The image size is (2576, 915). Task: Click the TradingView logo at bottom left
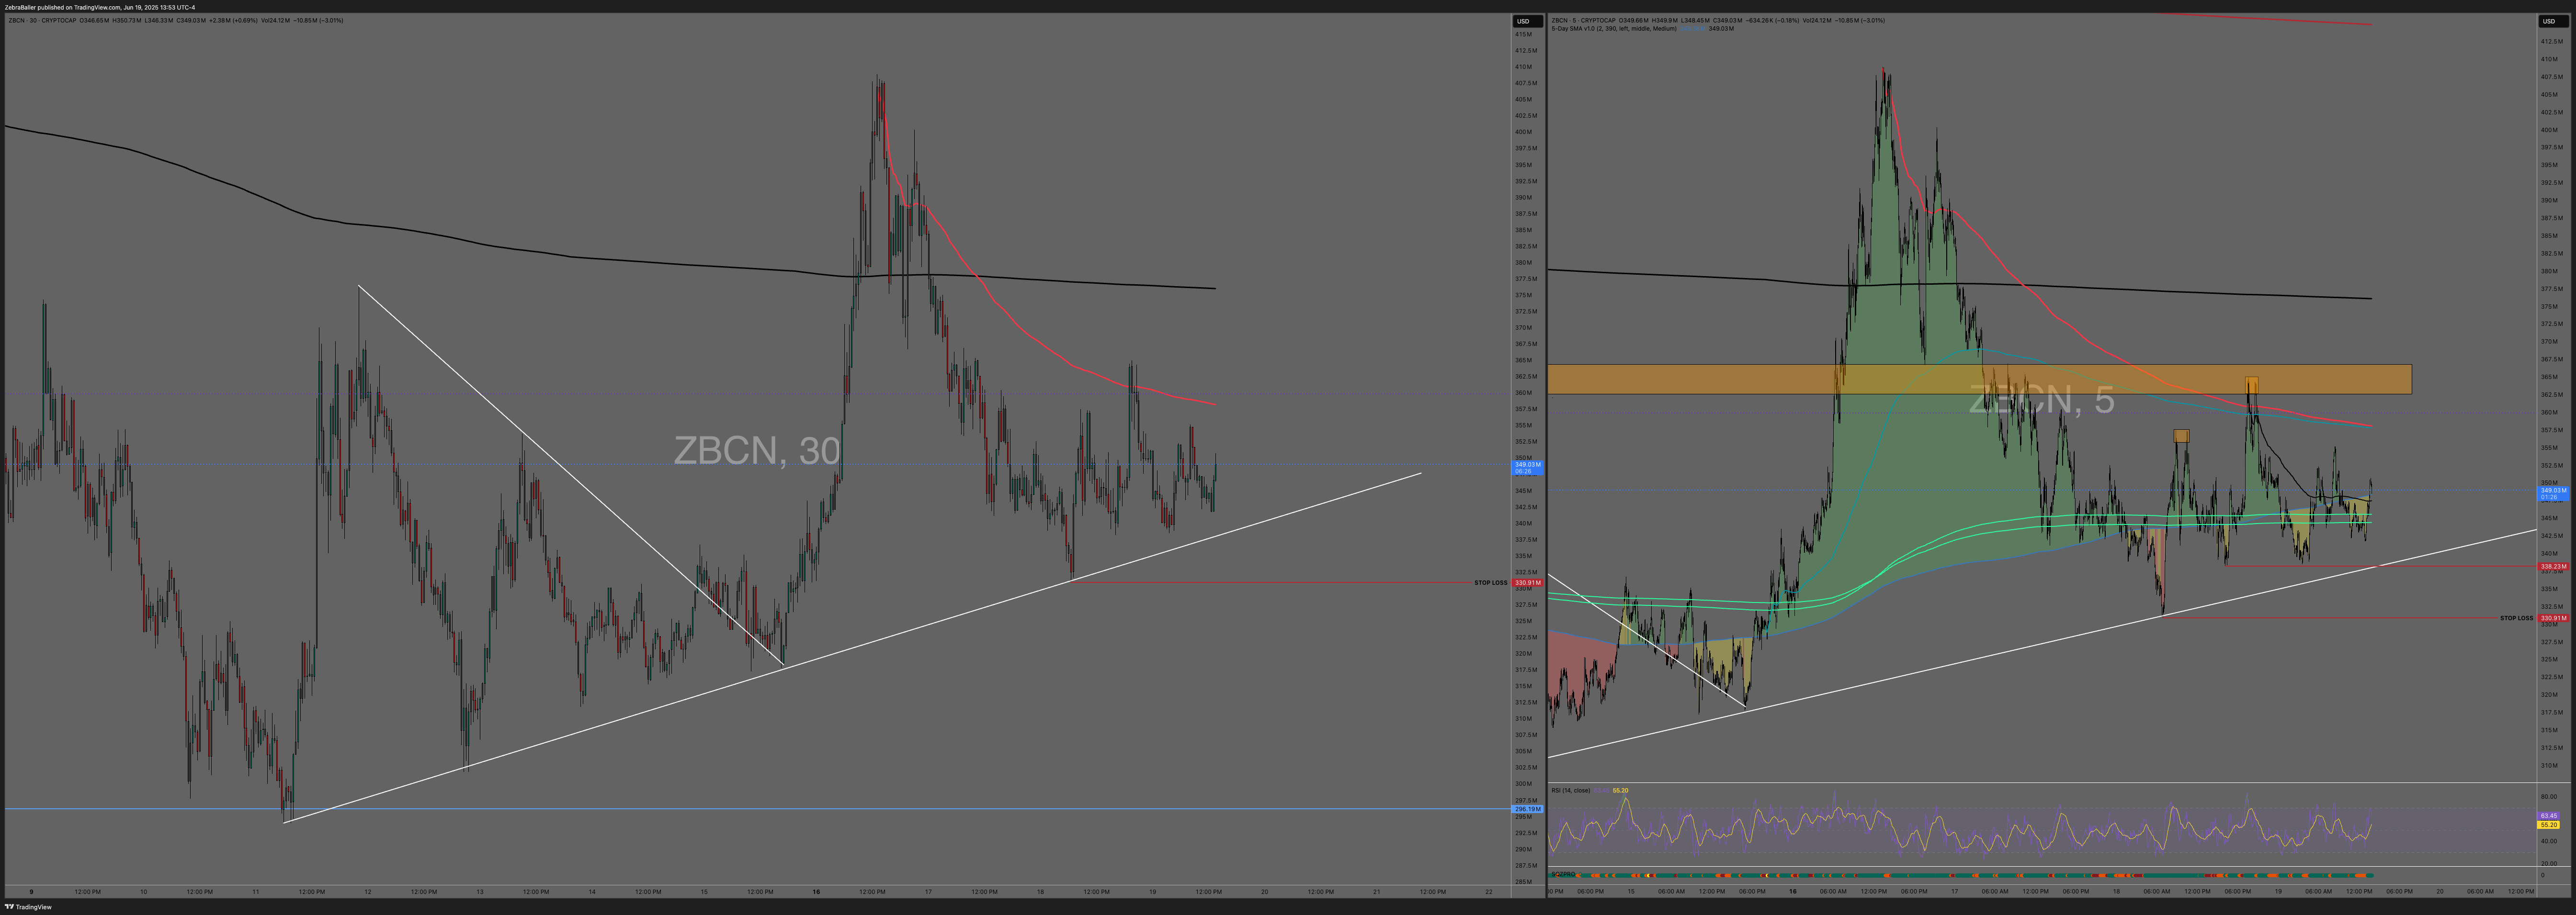(28, 907)
